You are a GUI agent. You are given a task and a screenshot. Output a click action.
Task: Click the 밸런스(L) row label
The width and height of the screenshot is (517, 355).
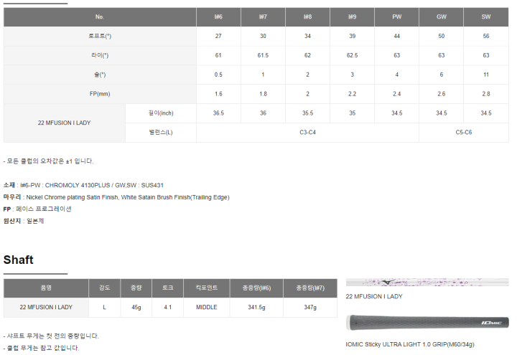tap(161, 133)
